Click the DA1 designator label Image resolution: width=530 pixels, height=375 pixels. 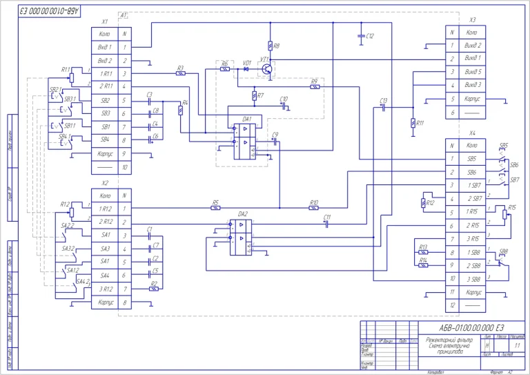(x=247, y=119)
